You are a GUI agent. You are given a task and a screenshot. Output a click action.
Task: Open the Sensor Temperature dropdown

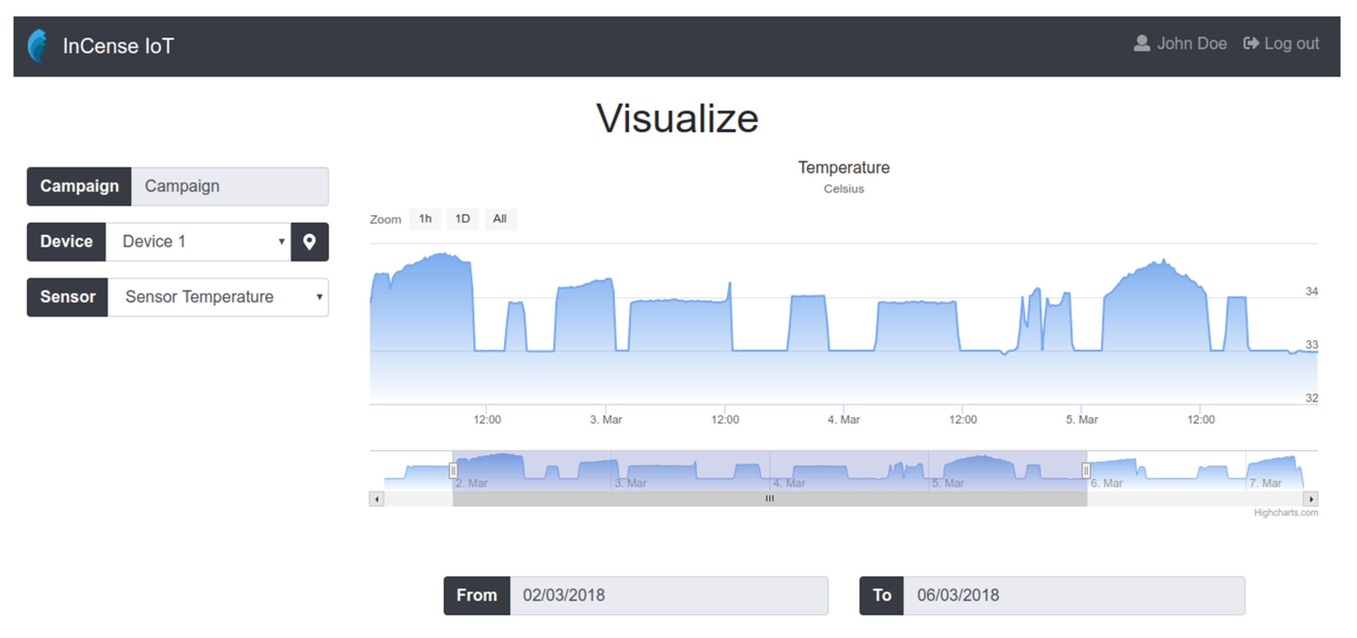pyautogui.click(x=218, y=297)
